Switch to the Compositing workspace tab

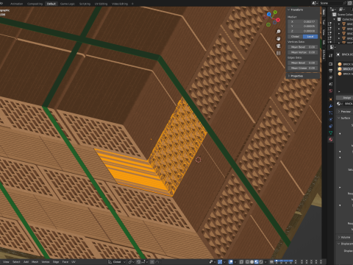(x=35, y=4)
